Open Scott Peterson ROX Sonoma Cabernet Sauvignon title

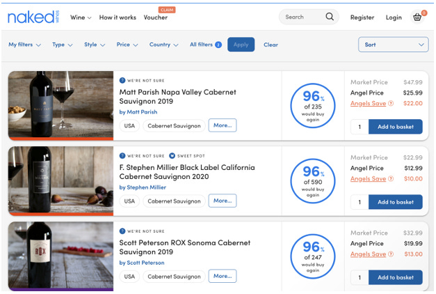[185, 247]
